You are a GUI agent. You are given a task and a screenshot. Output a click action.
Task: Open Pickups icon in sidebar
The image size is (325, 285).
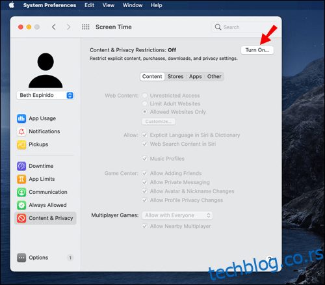coord(21,144)
